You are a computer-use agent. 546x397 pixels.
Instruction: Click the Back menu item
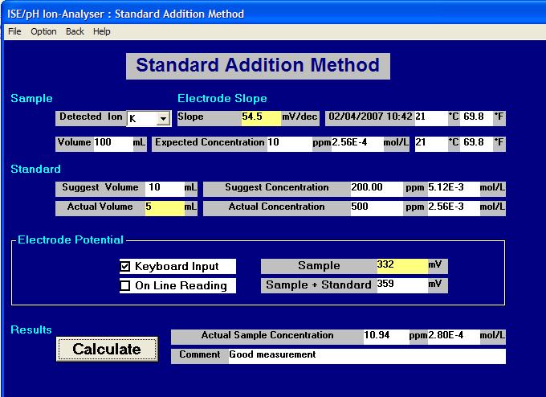click(75, 31)
